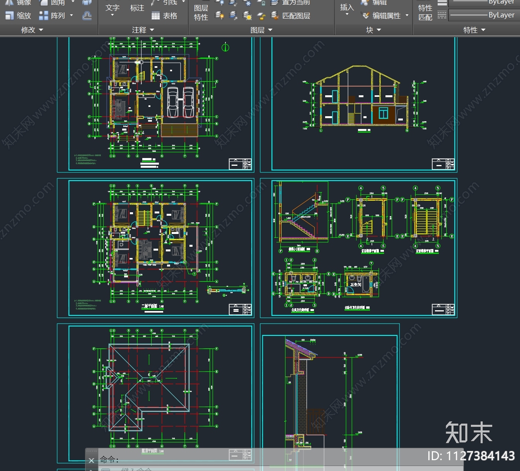The width and height of the screenshot is (520, 471).
Task: Open the 编辑属性 dropdown arrow
Action: coord(407,15)
